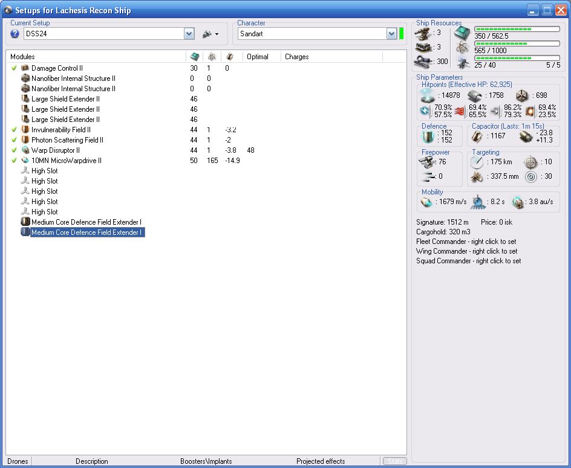Click the CPU usage 350/562.5 bar

coord(517,29)
